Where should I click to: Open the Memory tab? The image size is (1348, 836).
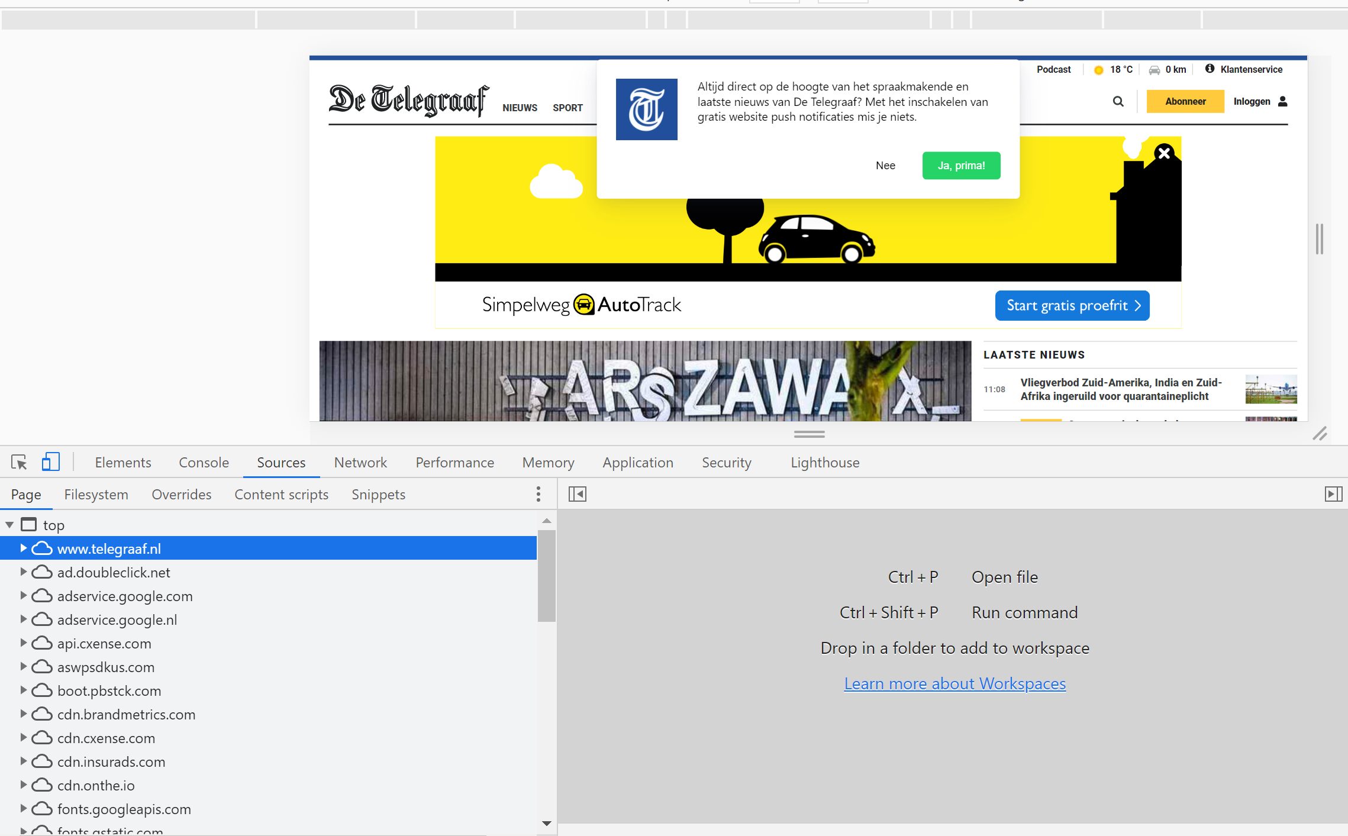click(548, 463)
